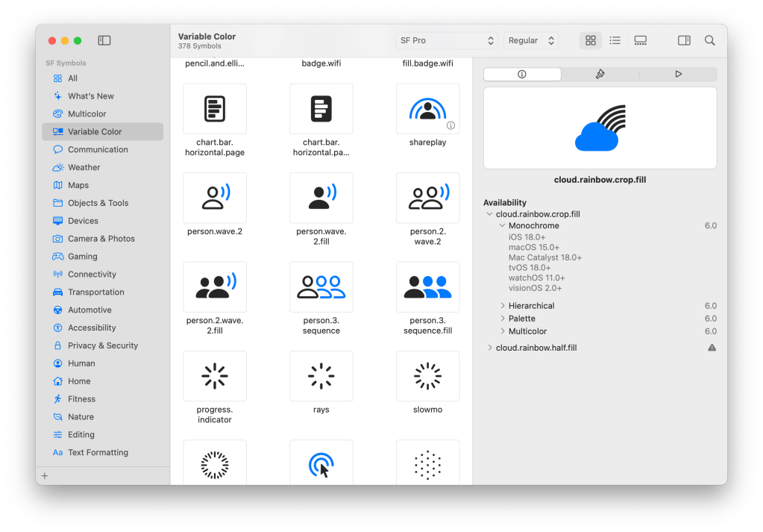Expand cloud.rainbow.half.fill availability
Image resolution: width=763 pixels, height=532 pixels.
490,348
